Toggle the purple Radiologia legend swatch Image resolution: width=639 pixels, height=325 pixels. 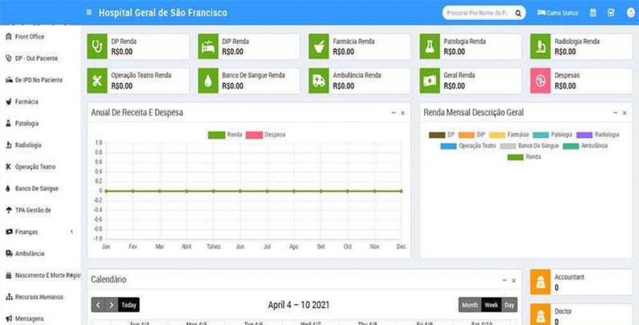tap(584, 135)
